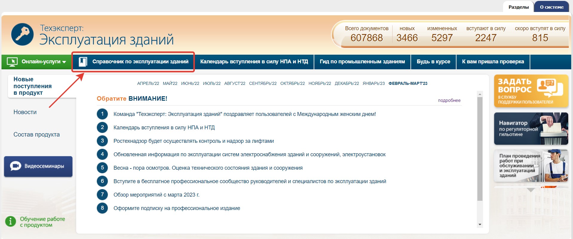Viewport: 573px width, 239px height.
Task: Open Обзор мероприятий с марта 2023 г.
Action: point(156,195)
